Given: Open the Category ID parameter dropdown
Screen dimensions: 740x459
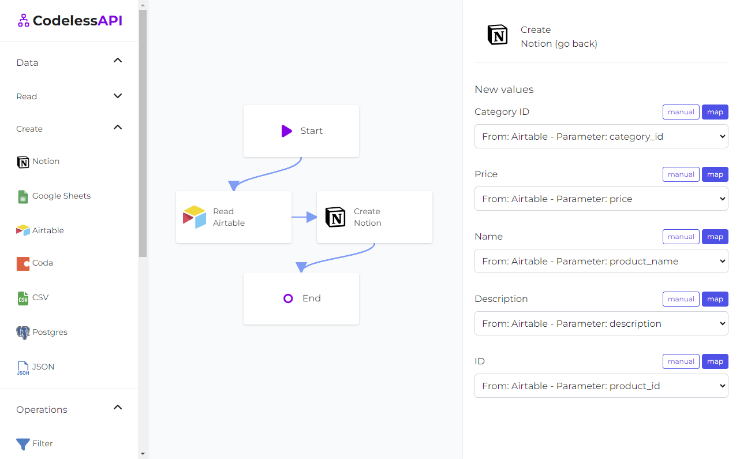Looking at the screenshot, I should pyautogui.click(x=601, y=137).
